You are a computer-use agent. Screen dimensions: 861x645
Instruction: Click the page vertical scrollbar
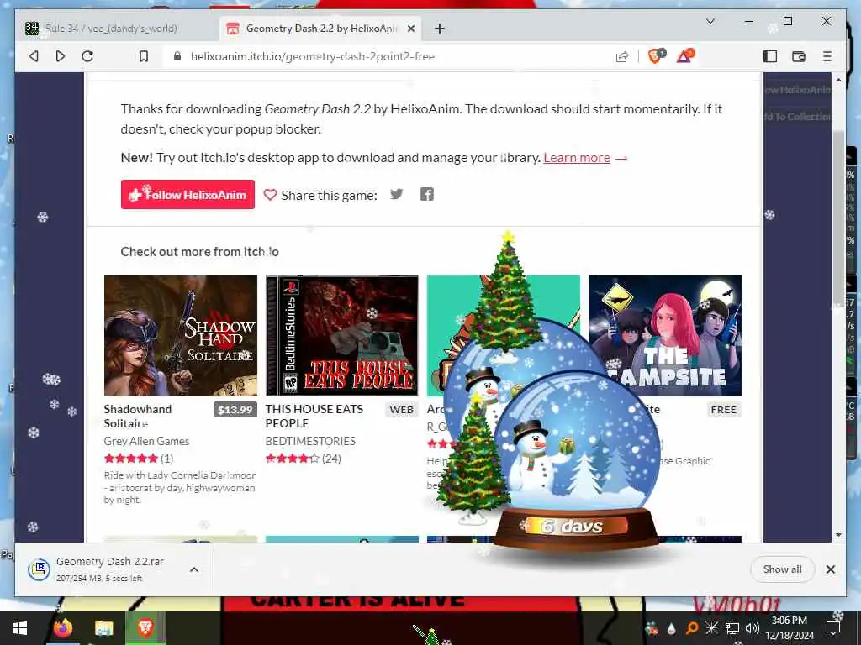tap(838, 219)
